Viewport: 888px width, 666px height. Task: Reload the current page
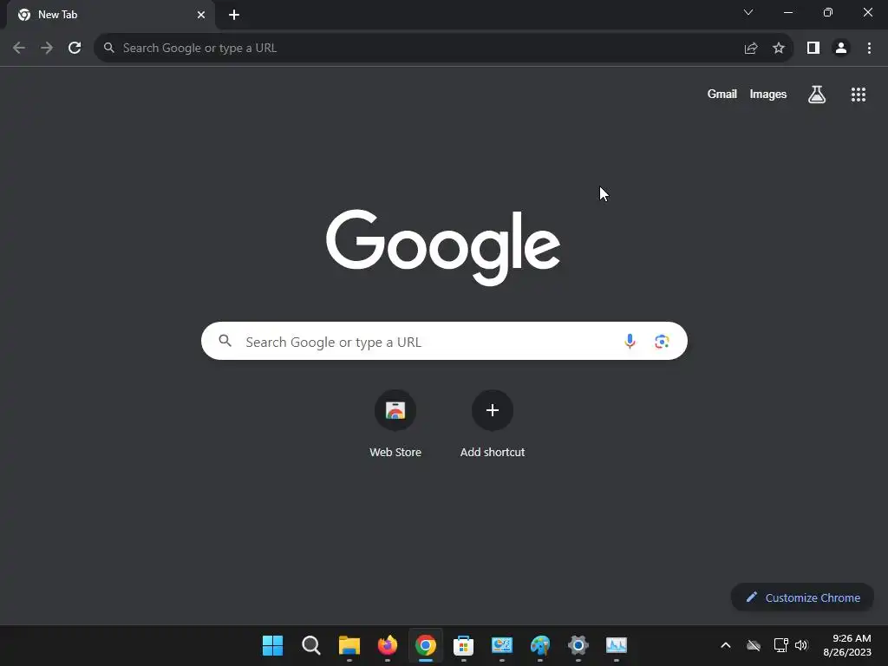tap(75, 49)
